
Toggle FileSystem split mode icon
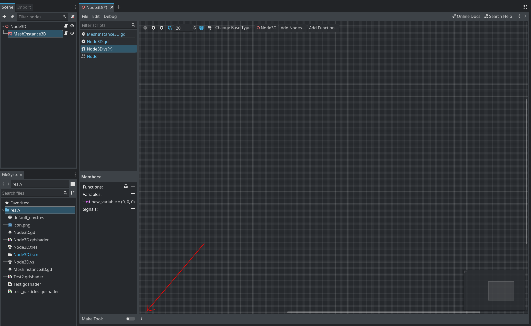(x=73, y=184)
